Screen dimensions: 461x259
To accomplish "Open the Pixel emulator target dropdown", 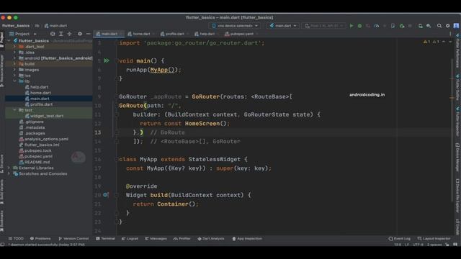I will click(x=323, y=26).
